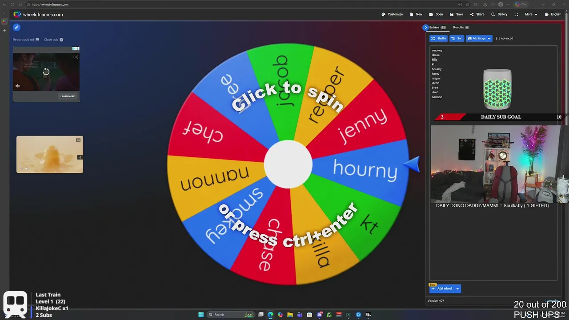Click the Add wheel button
The height and width of the screenshot is (320, 569).
click(x=441, y=288)
